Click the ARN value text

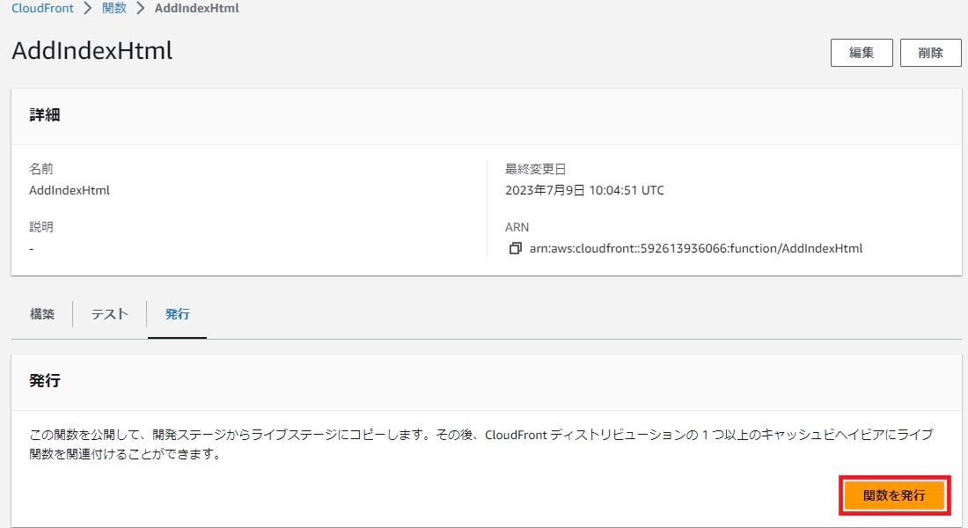coord(695,249)
